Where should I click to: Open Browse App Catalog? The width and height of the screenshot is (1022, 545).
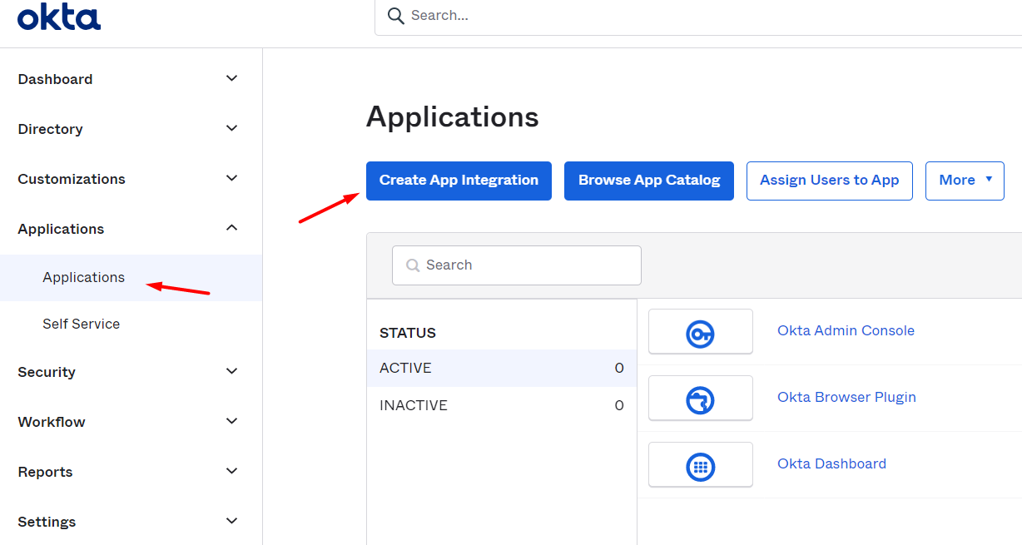point(648,181)
